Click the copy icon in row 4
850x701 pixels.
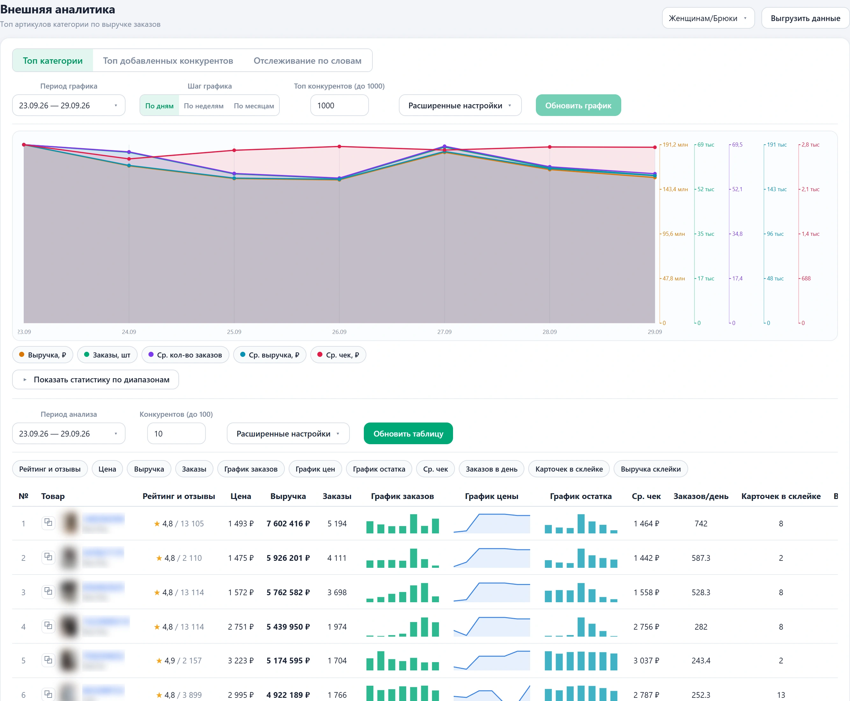coord(48,625)
